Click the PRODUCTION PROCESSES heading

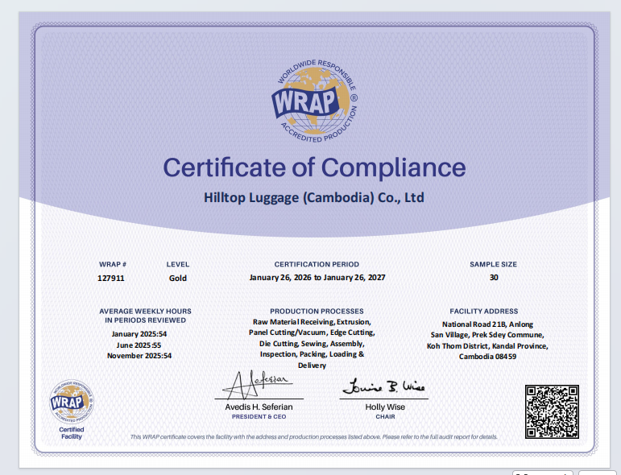tap(317, 312)
